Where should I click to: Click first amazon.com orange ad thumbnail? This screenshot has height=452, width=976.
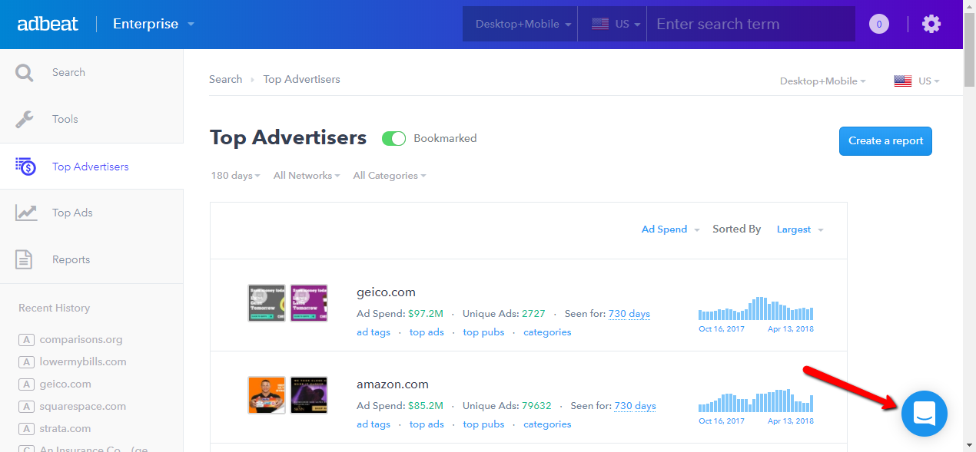[267, 395]
